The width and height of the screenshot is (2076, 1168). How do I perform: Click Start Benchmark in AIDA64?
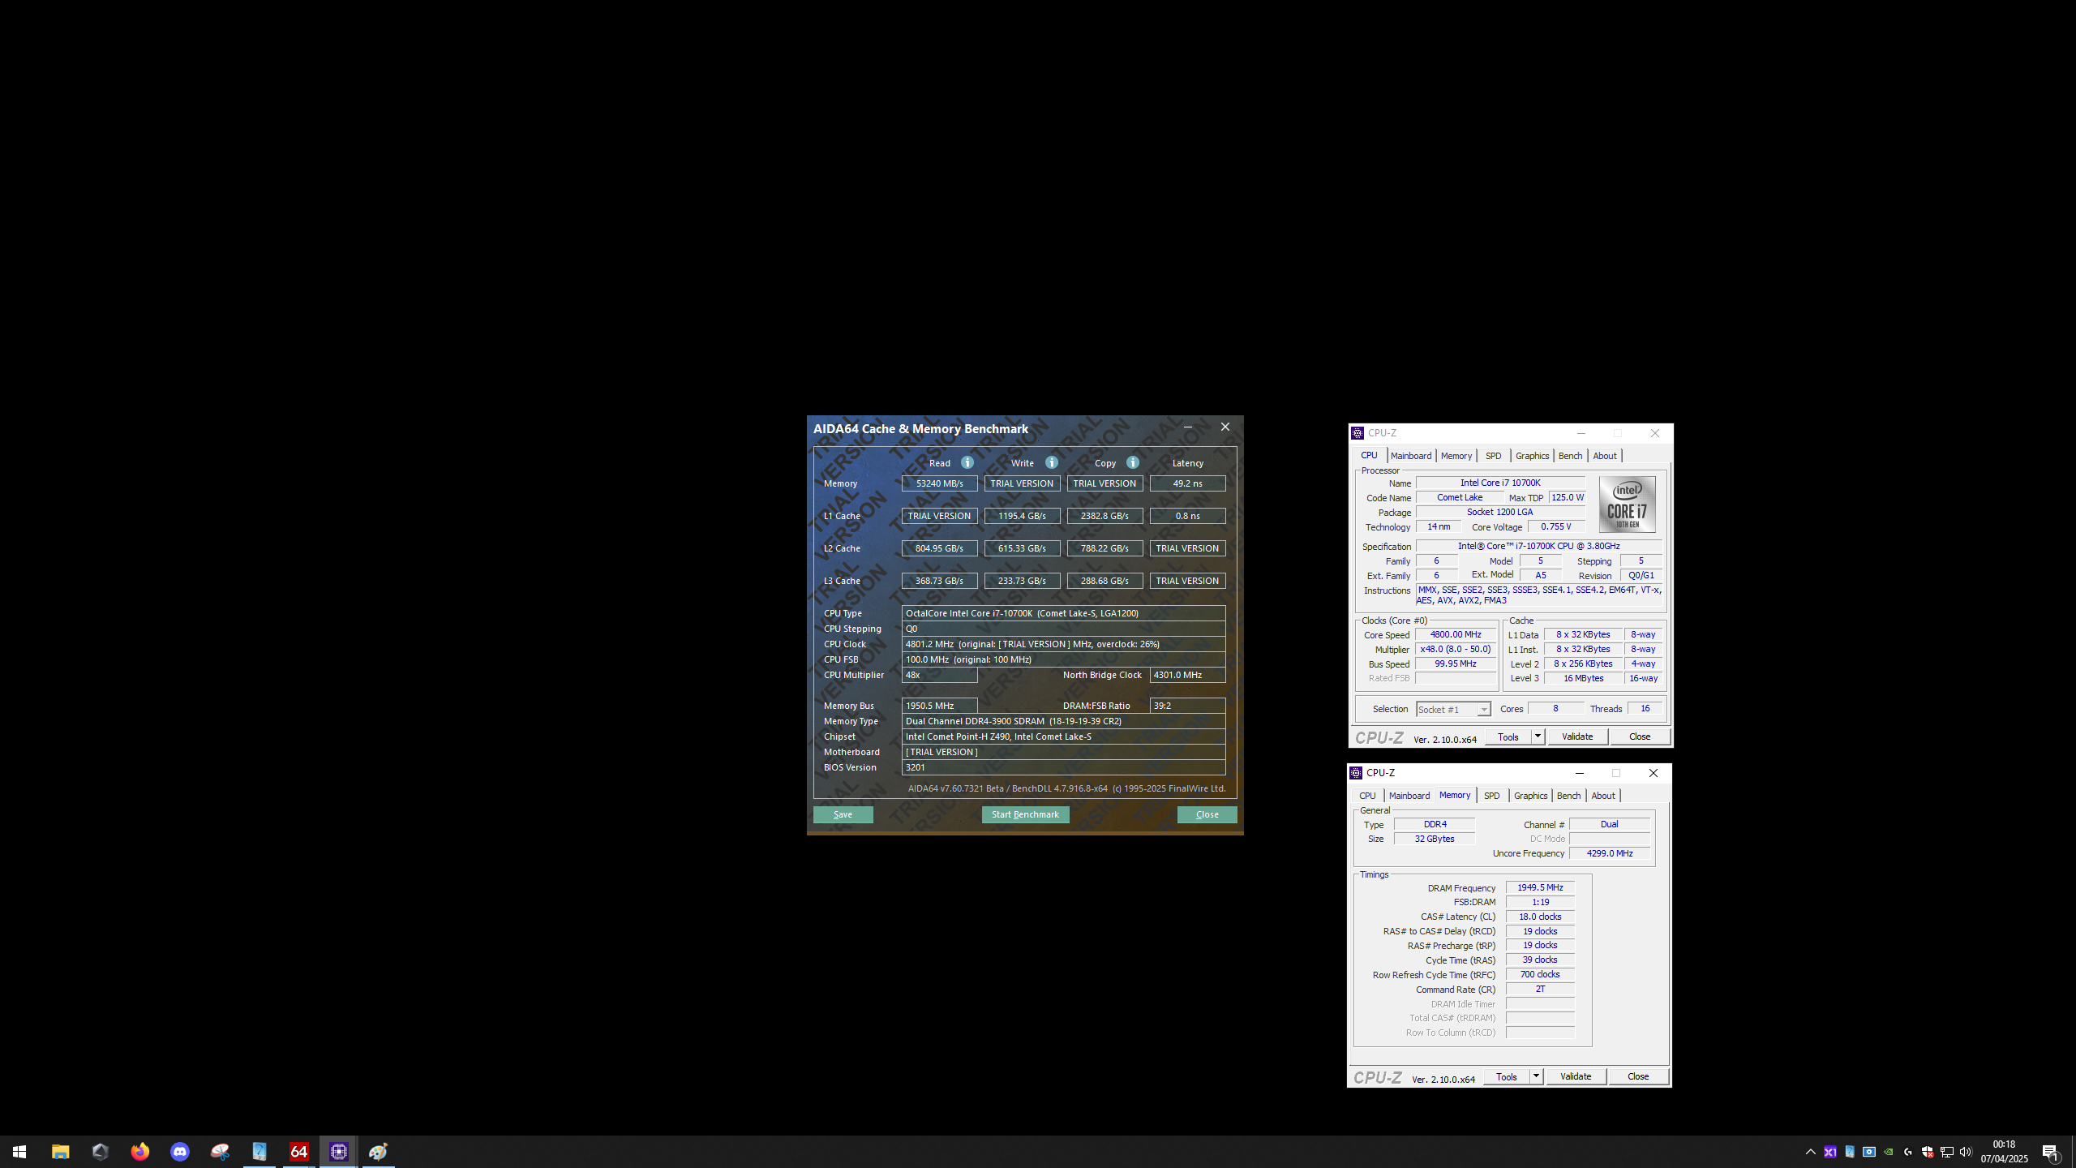tap(1025, 814)
